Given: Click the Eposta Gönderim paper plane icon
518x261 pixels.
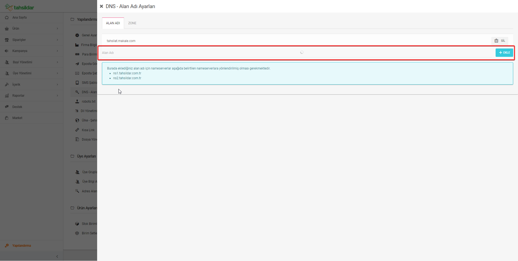Looking at the screenshot, I should [x=77, y=64].
